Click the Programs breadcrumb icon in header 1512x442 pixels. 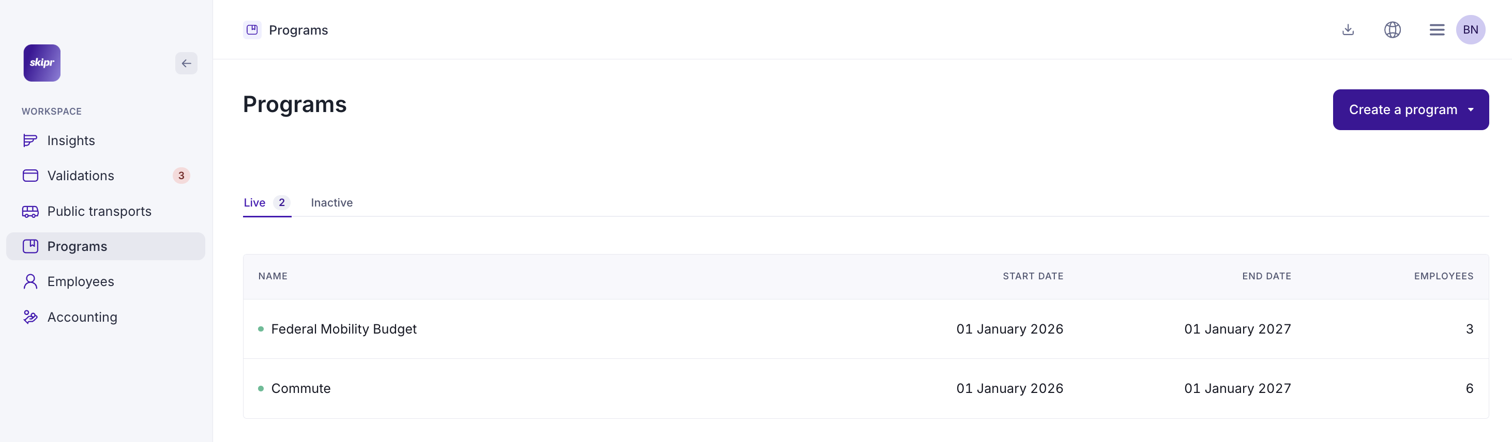click(252, 30)
